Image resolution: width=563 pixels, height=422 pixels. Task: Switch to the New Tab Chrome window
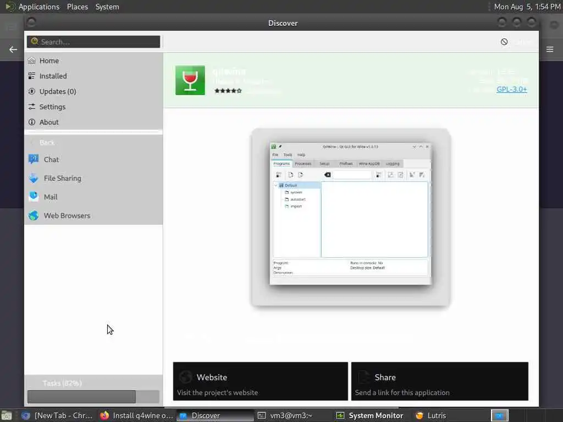[x=57, y=415]
